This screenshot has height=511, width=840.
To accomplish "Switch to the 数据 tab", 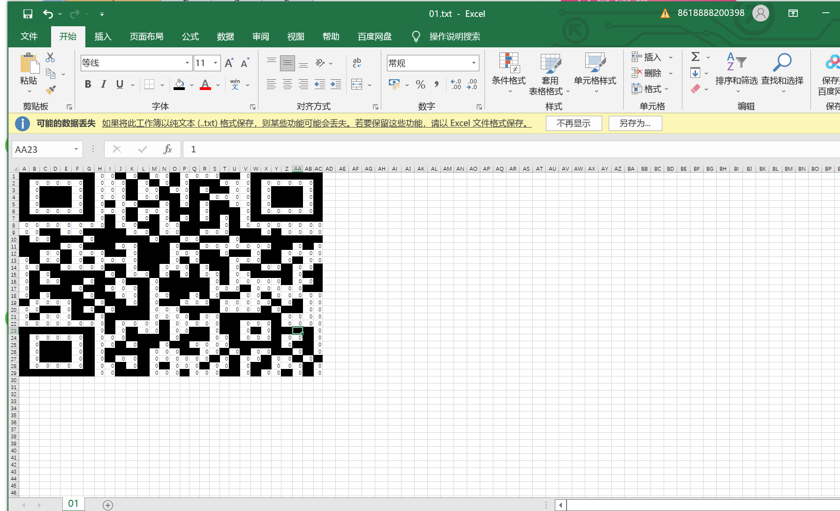I will 226,37.
